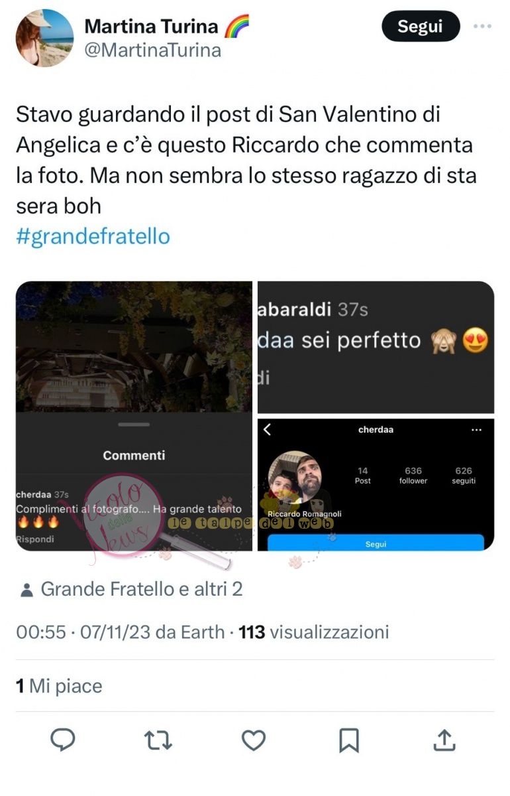Open the 'sei perfetto' comment image

tap(376, 347)
